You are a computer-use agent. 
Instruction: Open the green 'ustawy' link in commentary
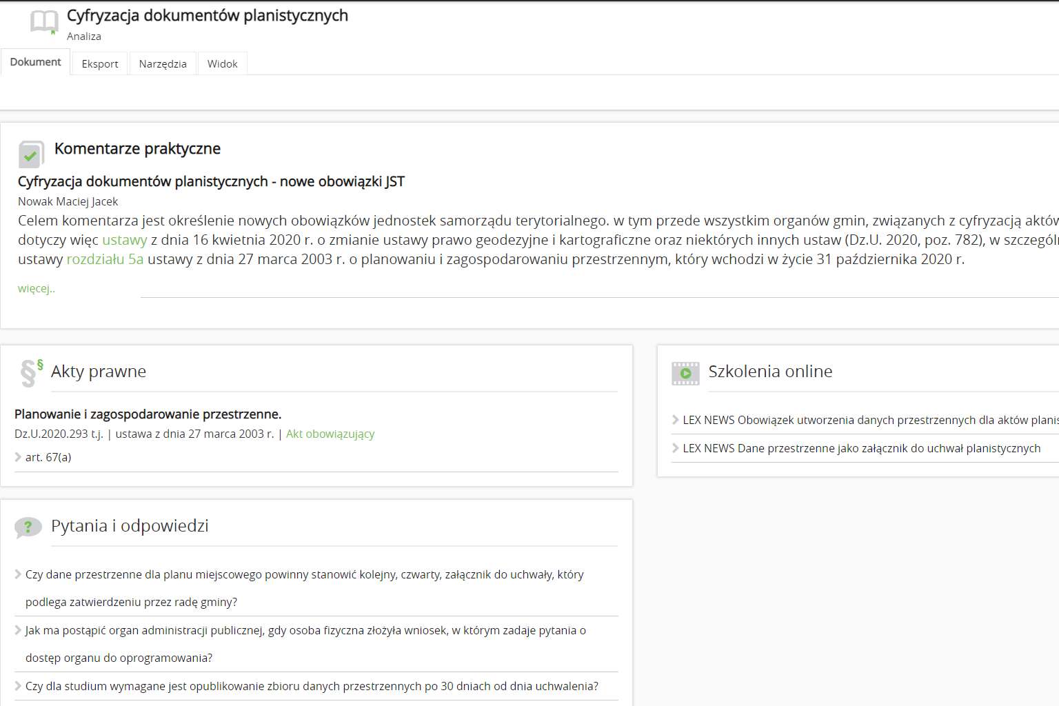[x=125, y=240]
